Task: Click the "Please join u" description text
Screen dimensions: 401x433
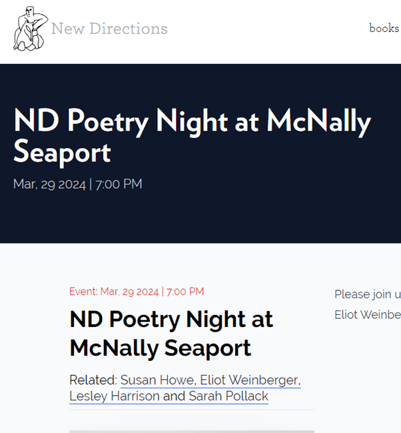Action: [368, 294]
